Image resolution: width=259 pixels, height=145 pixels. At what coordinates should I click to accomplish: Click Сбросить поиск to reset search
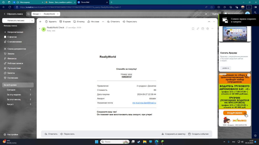[13, 14]
